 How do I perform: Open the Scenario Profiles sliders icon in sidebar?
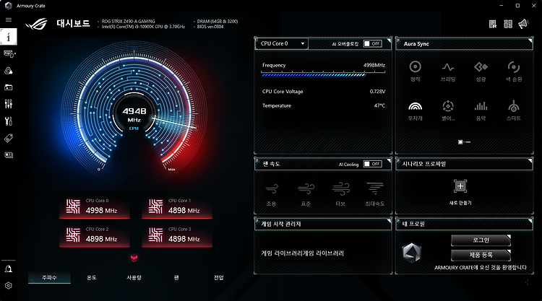pyautogui.click(x=9, y=104)
